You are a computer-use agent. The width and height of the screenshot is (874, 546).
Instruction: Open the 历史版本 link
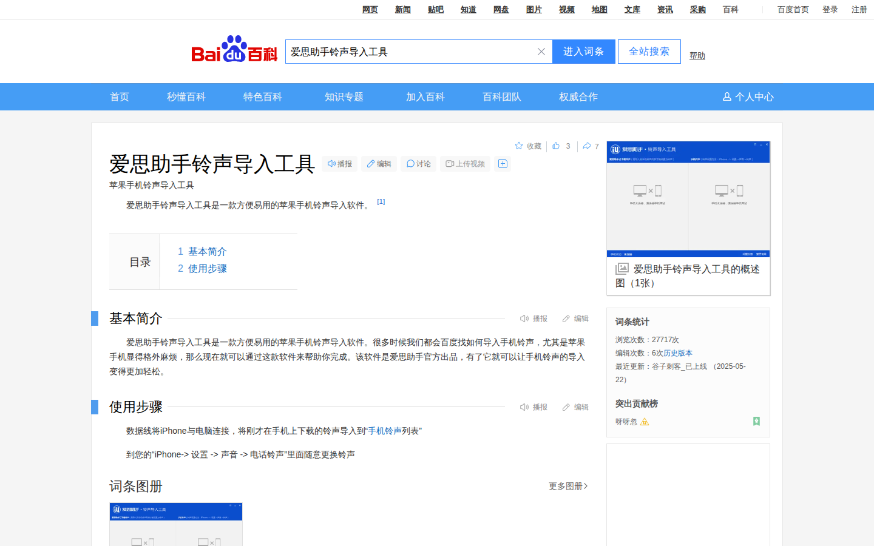678,353
